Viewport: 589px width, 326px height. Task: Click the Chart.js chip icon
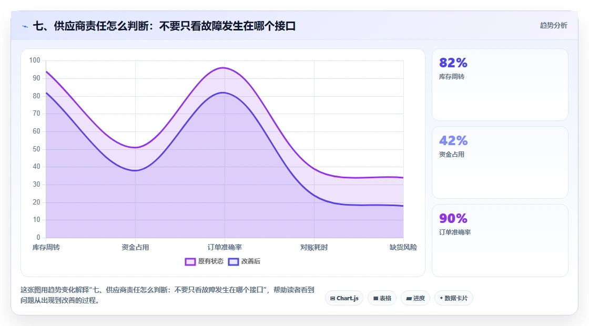pyautogui.click(x=332, y=299)
